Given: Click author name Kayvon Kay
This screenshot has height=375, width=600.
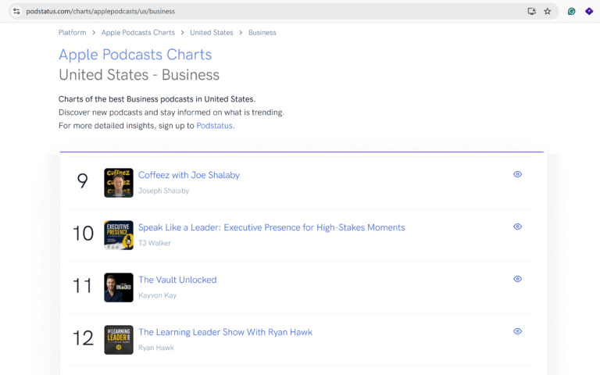Looking at the screenshot, I should (x=157, y=295).
